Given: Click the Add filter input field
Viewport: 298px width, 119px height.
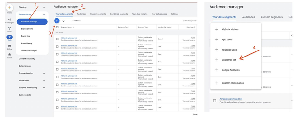Looking at the screenshot, I should tap(76, 21).
